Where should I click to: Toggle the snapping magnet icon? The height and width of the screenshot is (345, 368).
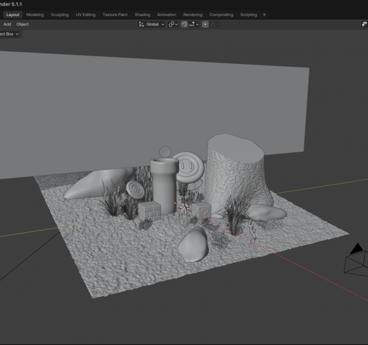tap(184, 24)
